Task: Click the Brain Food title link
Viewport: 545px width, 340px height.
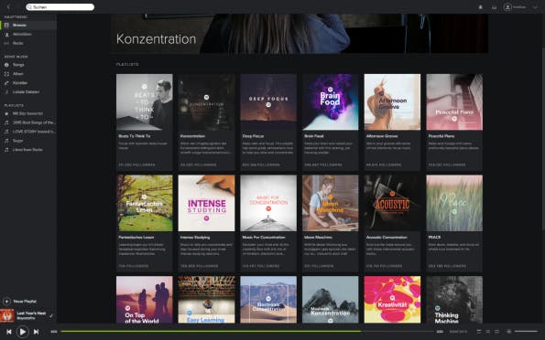Action: (314, 136)
